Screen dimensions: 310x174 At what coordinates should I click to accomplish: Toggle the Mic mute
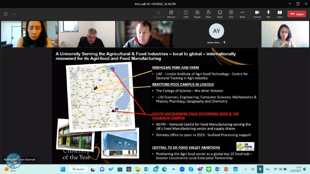(269, 14)
